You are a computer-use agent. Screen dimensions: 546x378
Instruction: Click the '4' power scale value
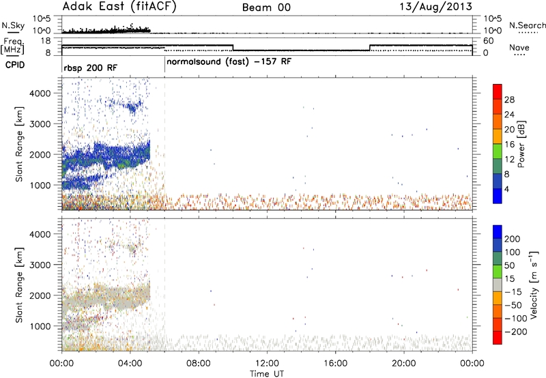coord(506,189)
